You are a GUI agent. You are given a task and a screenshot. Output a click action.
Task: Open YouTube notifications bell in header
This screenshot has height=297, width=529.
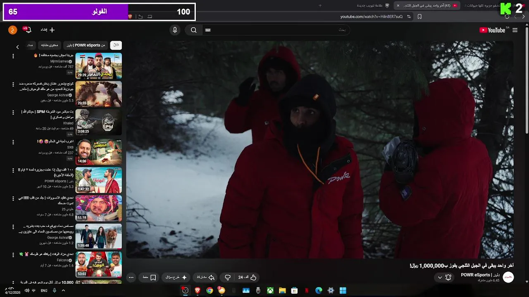pyautogui.click(x=28, y=30)
